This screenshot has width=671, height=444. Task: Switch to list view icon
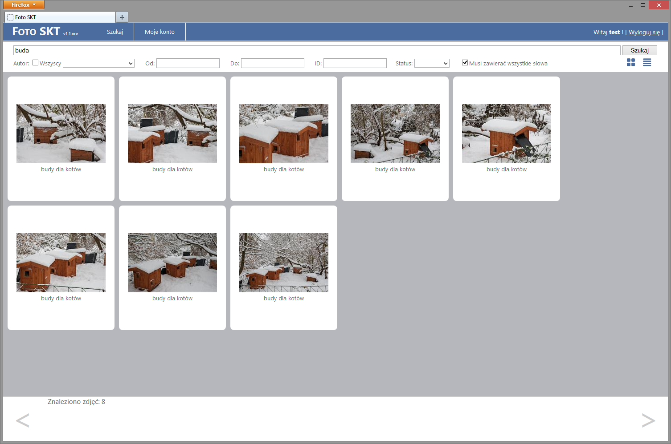point(647,63)
